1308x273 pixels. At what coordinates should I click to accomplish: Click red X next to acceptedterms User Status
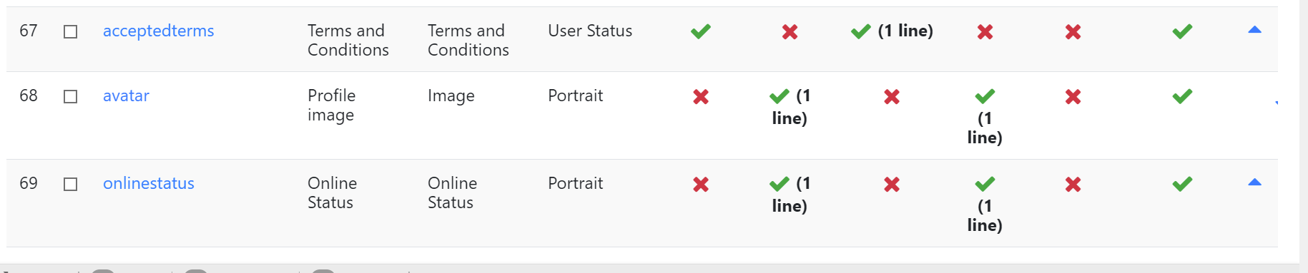pos(790,31)
